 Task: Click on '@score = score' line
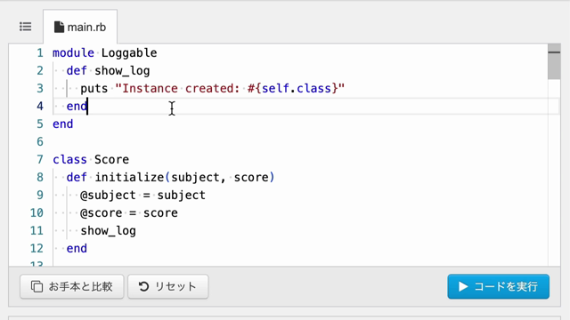129,213
